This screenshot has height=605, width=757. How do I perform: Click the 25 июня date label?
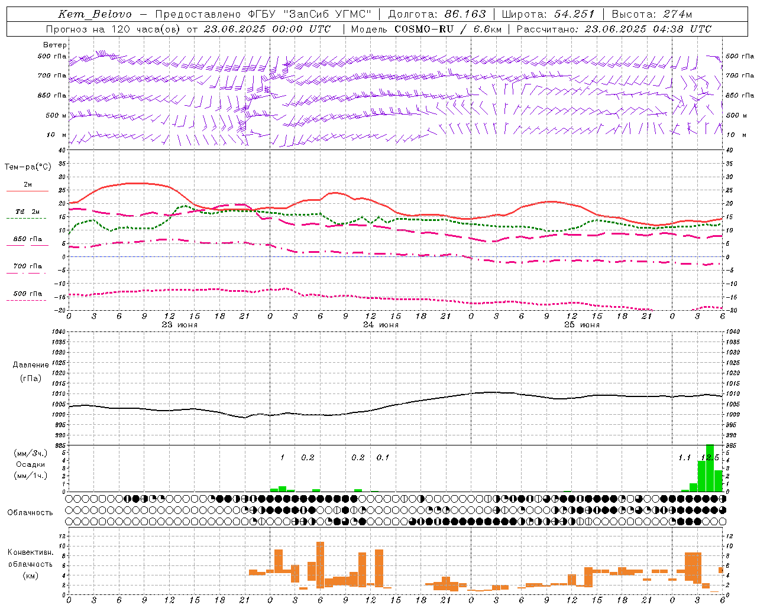[x=582, y=325]
